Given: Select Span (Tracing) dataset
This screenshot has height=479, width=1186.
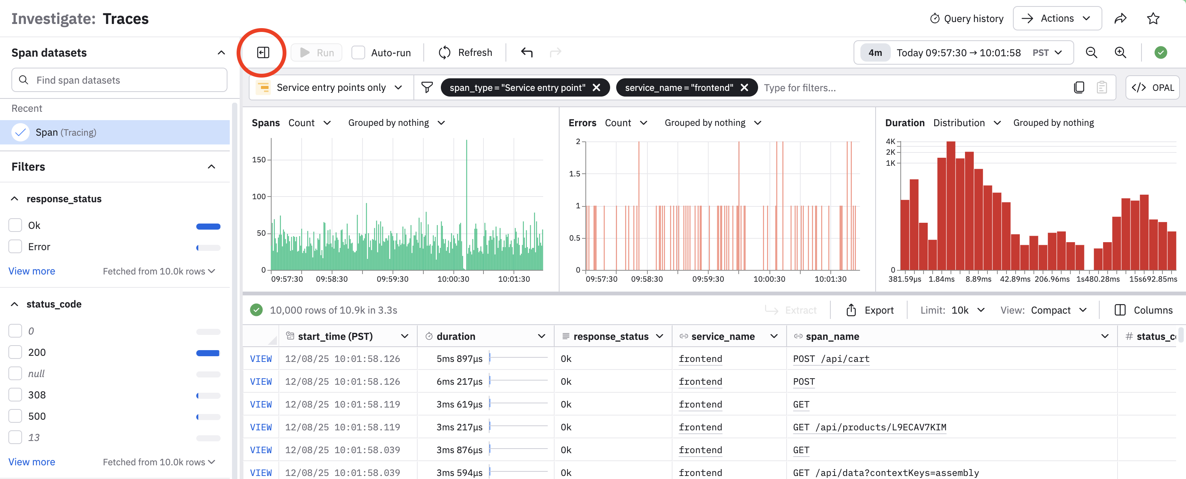Looking at the screenshot, I should point(66,133).
